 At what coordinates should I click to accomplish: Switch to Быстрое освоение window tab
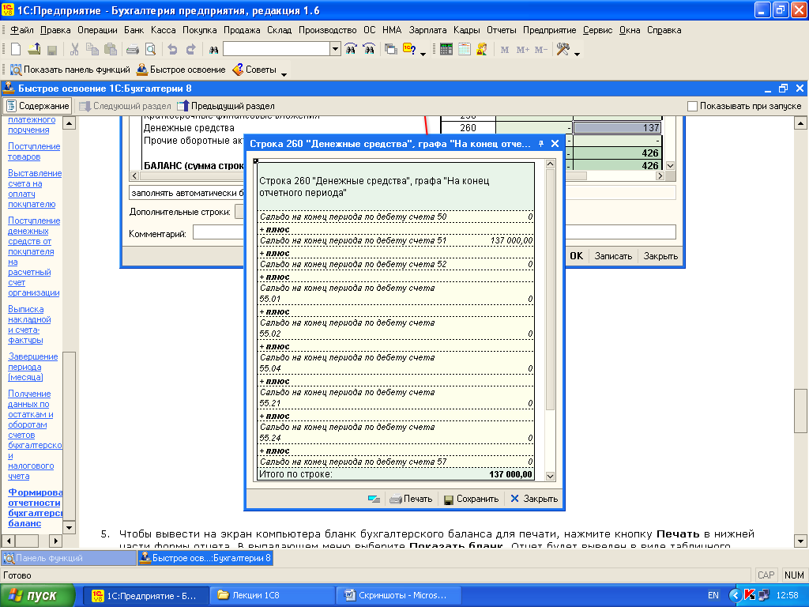tap(205, 558)
